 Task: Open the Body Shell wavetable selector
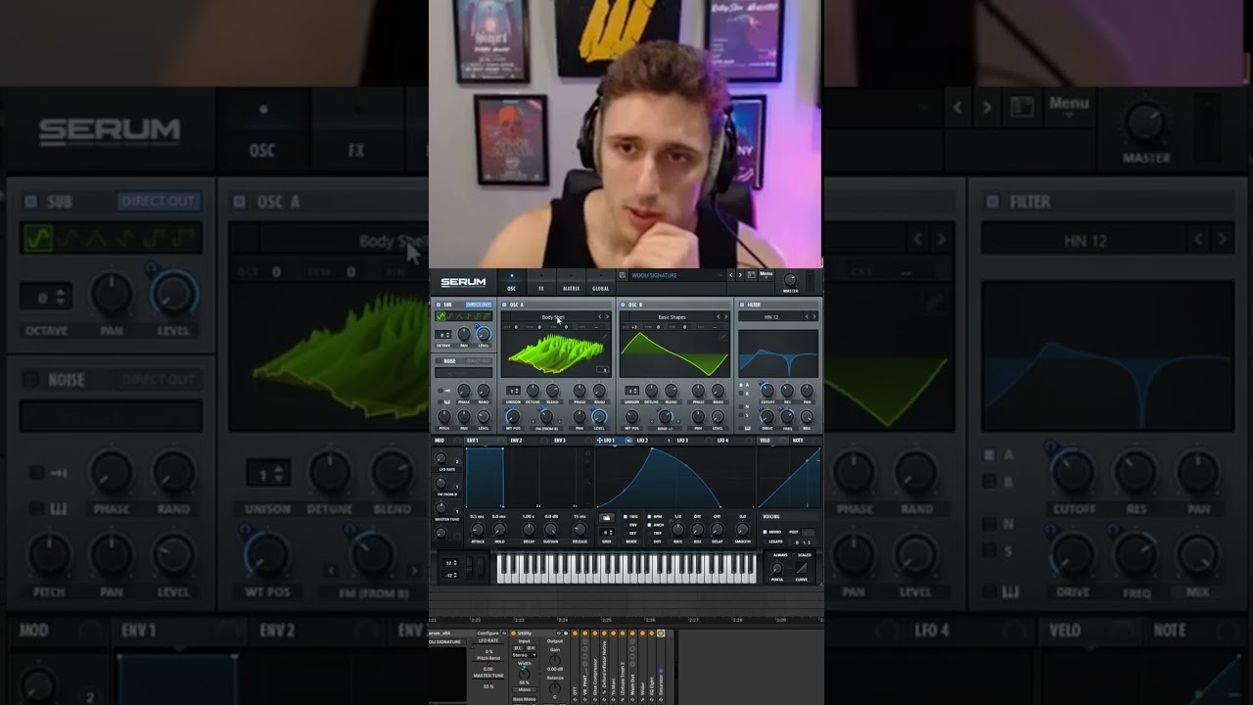(x=553, y=317)
